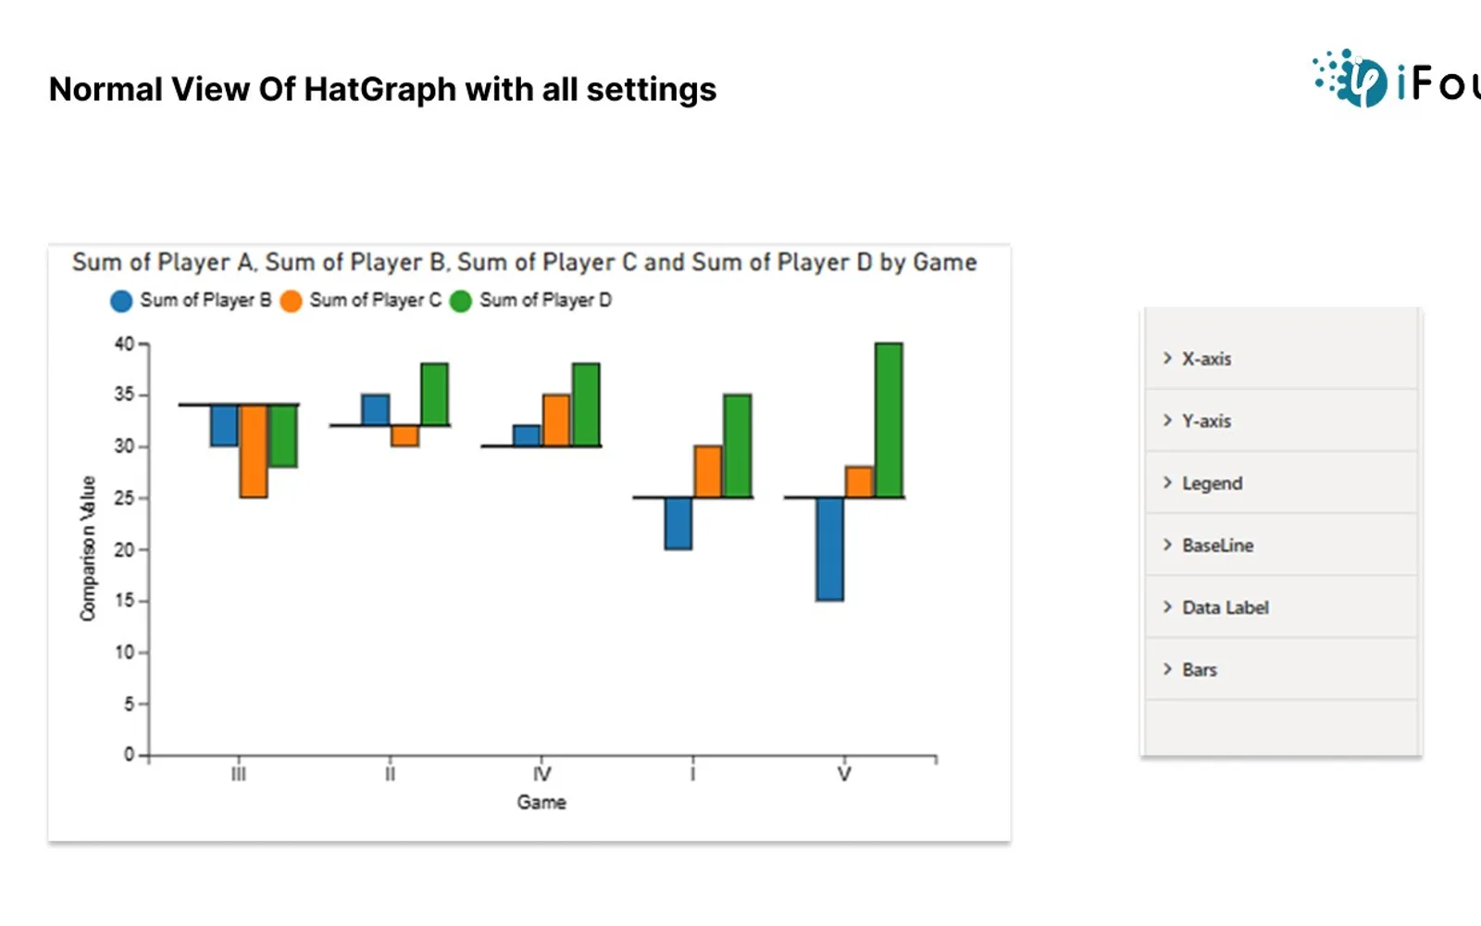Click the blue bar for Game III
Viewport: 1481px width, 926px height.
click(224, 425)
